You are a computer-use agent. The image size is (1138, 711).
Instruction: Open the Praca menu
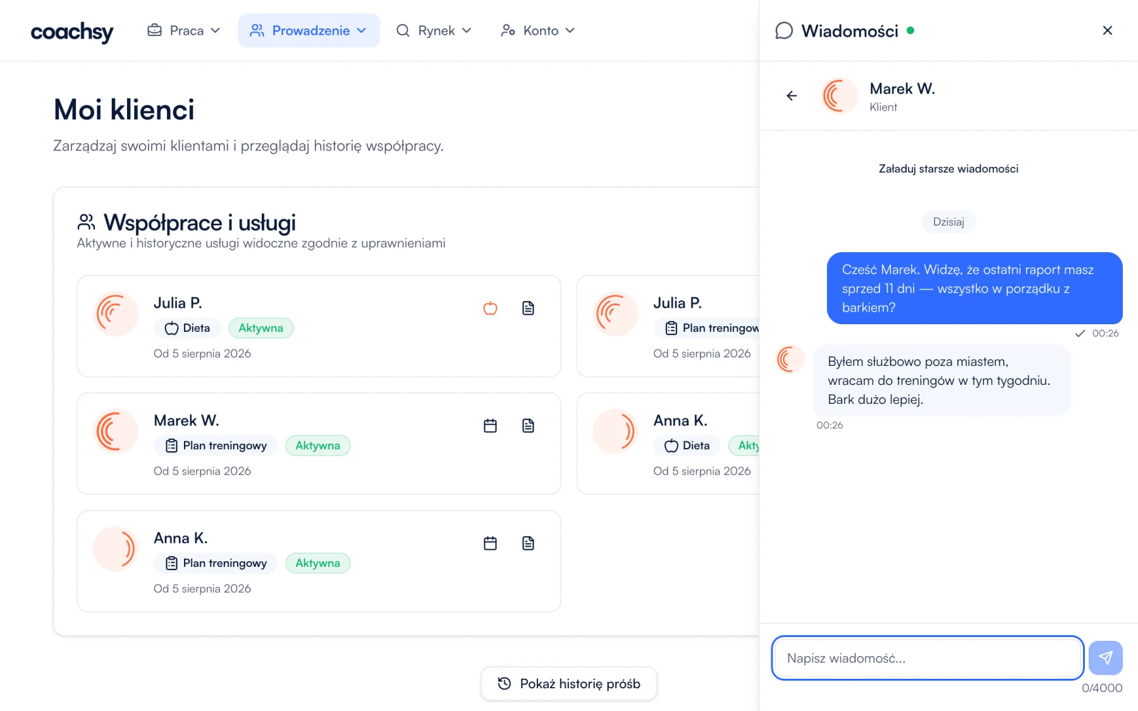click(x=184, y=30)
